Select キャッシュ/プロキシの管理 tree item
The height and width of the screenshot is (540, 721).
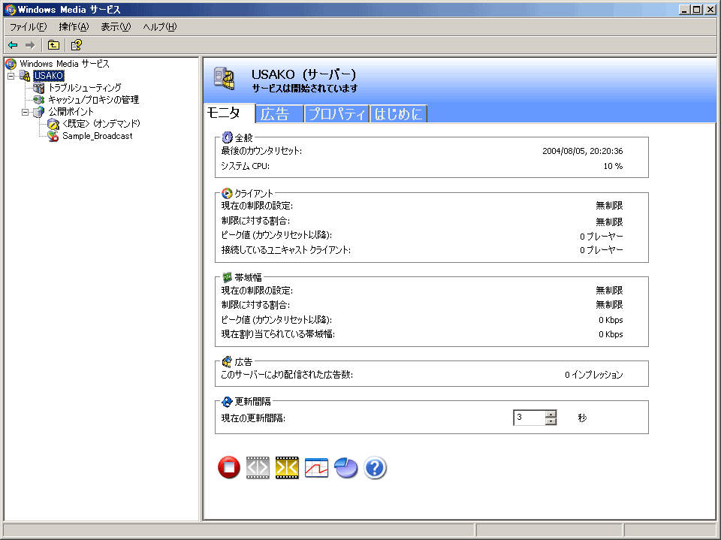93,100
